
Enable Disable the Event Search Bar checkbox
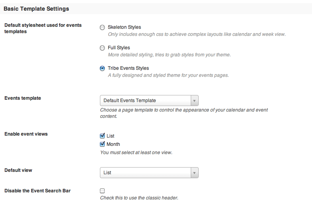pyautogui.click(x=102, y=191)
